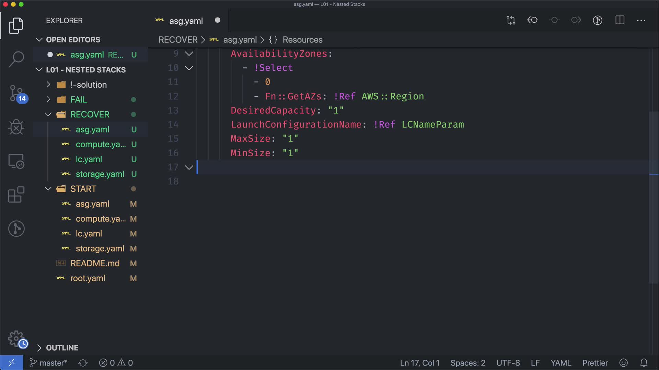Open Remote Explorer in activity bar
This screenshot has width=659, height=370.
click(16, 161)
